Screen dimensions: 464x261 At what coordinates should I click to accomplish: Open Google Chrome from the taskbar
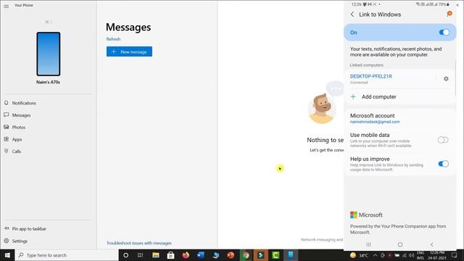pyautogui.click(x=246, y=255)
